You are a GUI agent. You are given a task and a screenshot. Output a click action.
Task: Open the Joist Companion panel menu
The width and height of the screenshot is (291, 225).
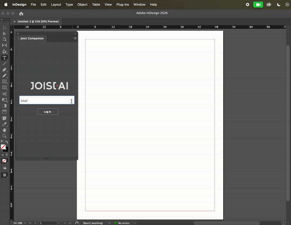pyautogui.click(x=75, y=38)
